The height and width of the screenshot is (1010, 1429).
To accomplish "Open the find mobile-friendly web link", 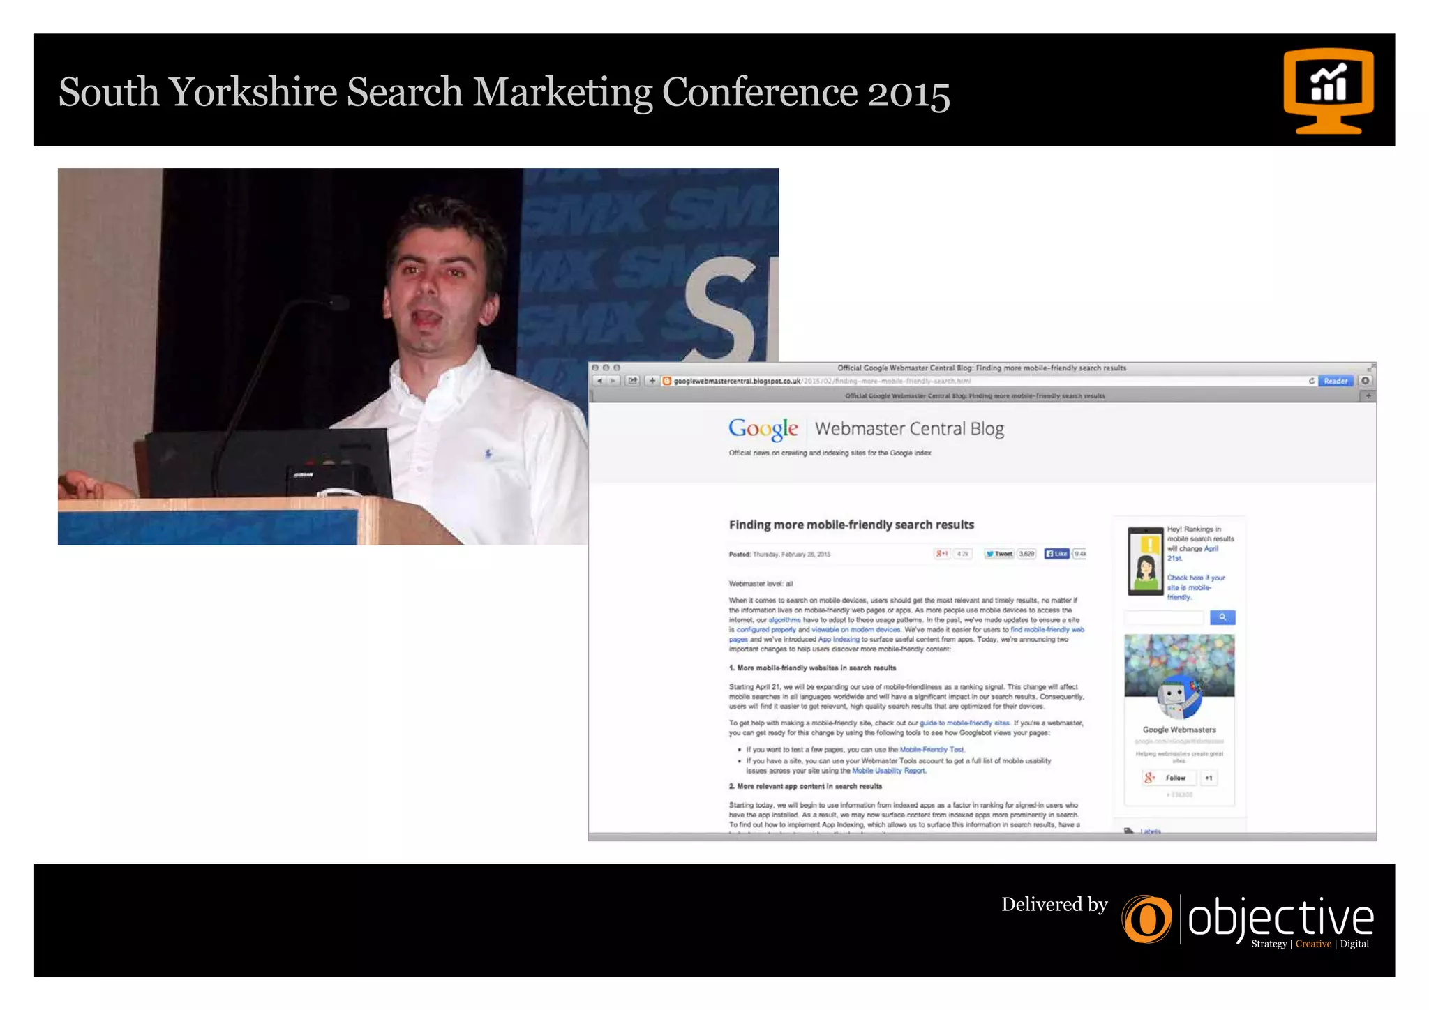I will tap(1047, 629).
